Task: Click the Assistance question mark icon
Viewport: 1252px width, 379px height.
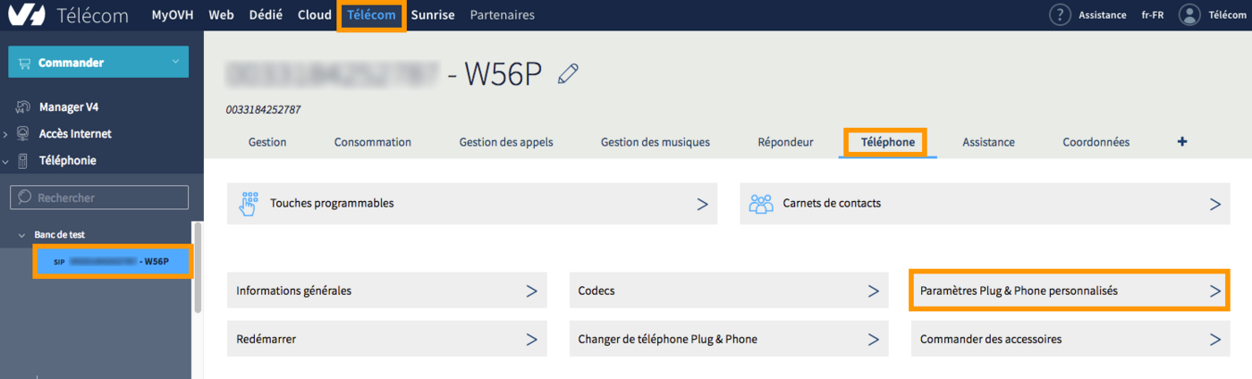Action: (1060, 15)
